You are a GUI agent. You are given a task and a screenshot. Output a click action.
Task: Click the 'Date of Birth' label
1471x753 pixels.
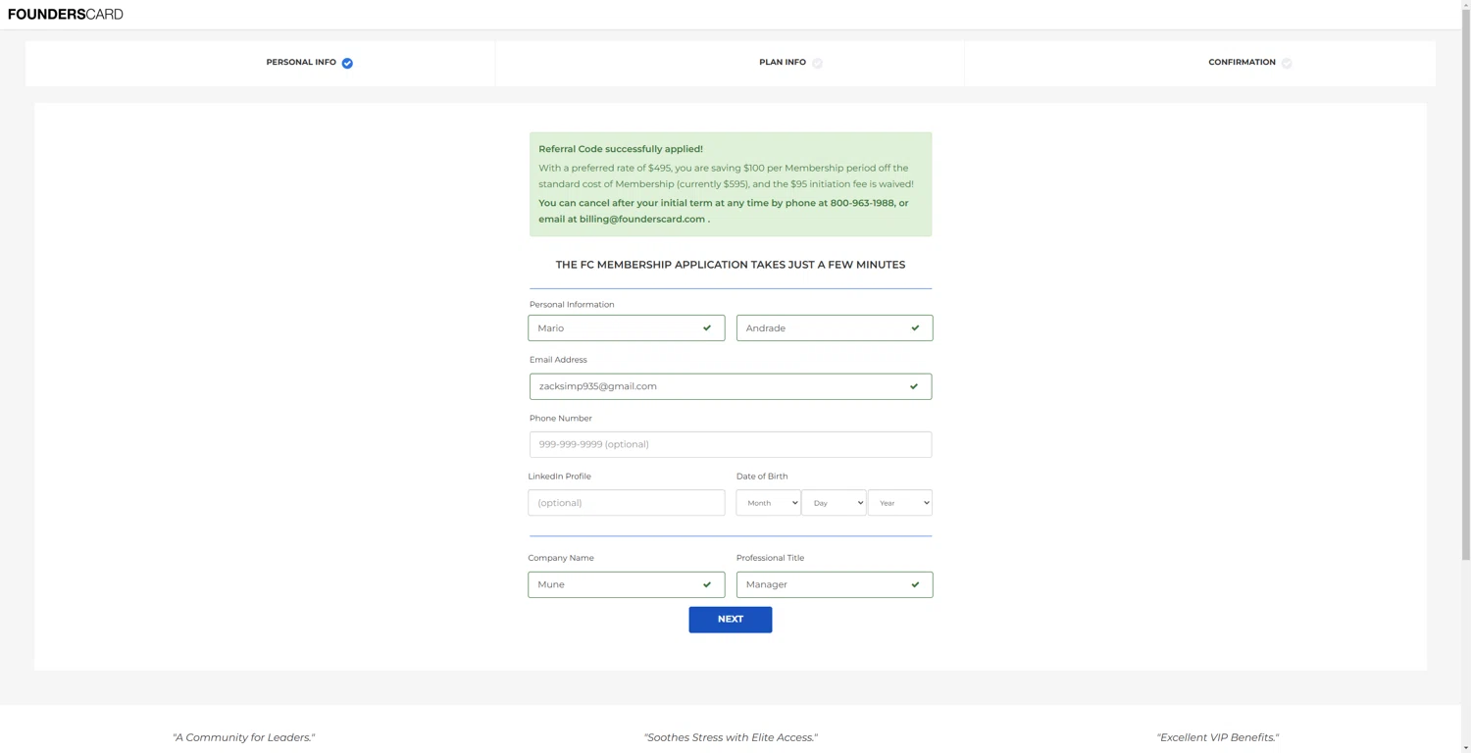tap(762, 477)
